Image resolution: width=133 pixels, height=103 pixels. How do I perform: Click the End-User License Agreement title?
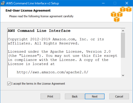tap(28, 11)
